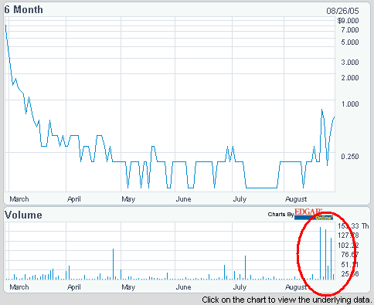Click the '6 Month' chart title
374x305 pixels.
pyautogui.click(x=24, y=9)
